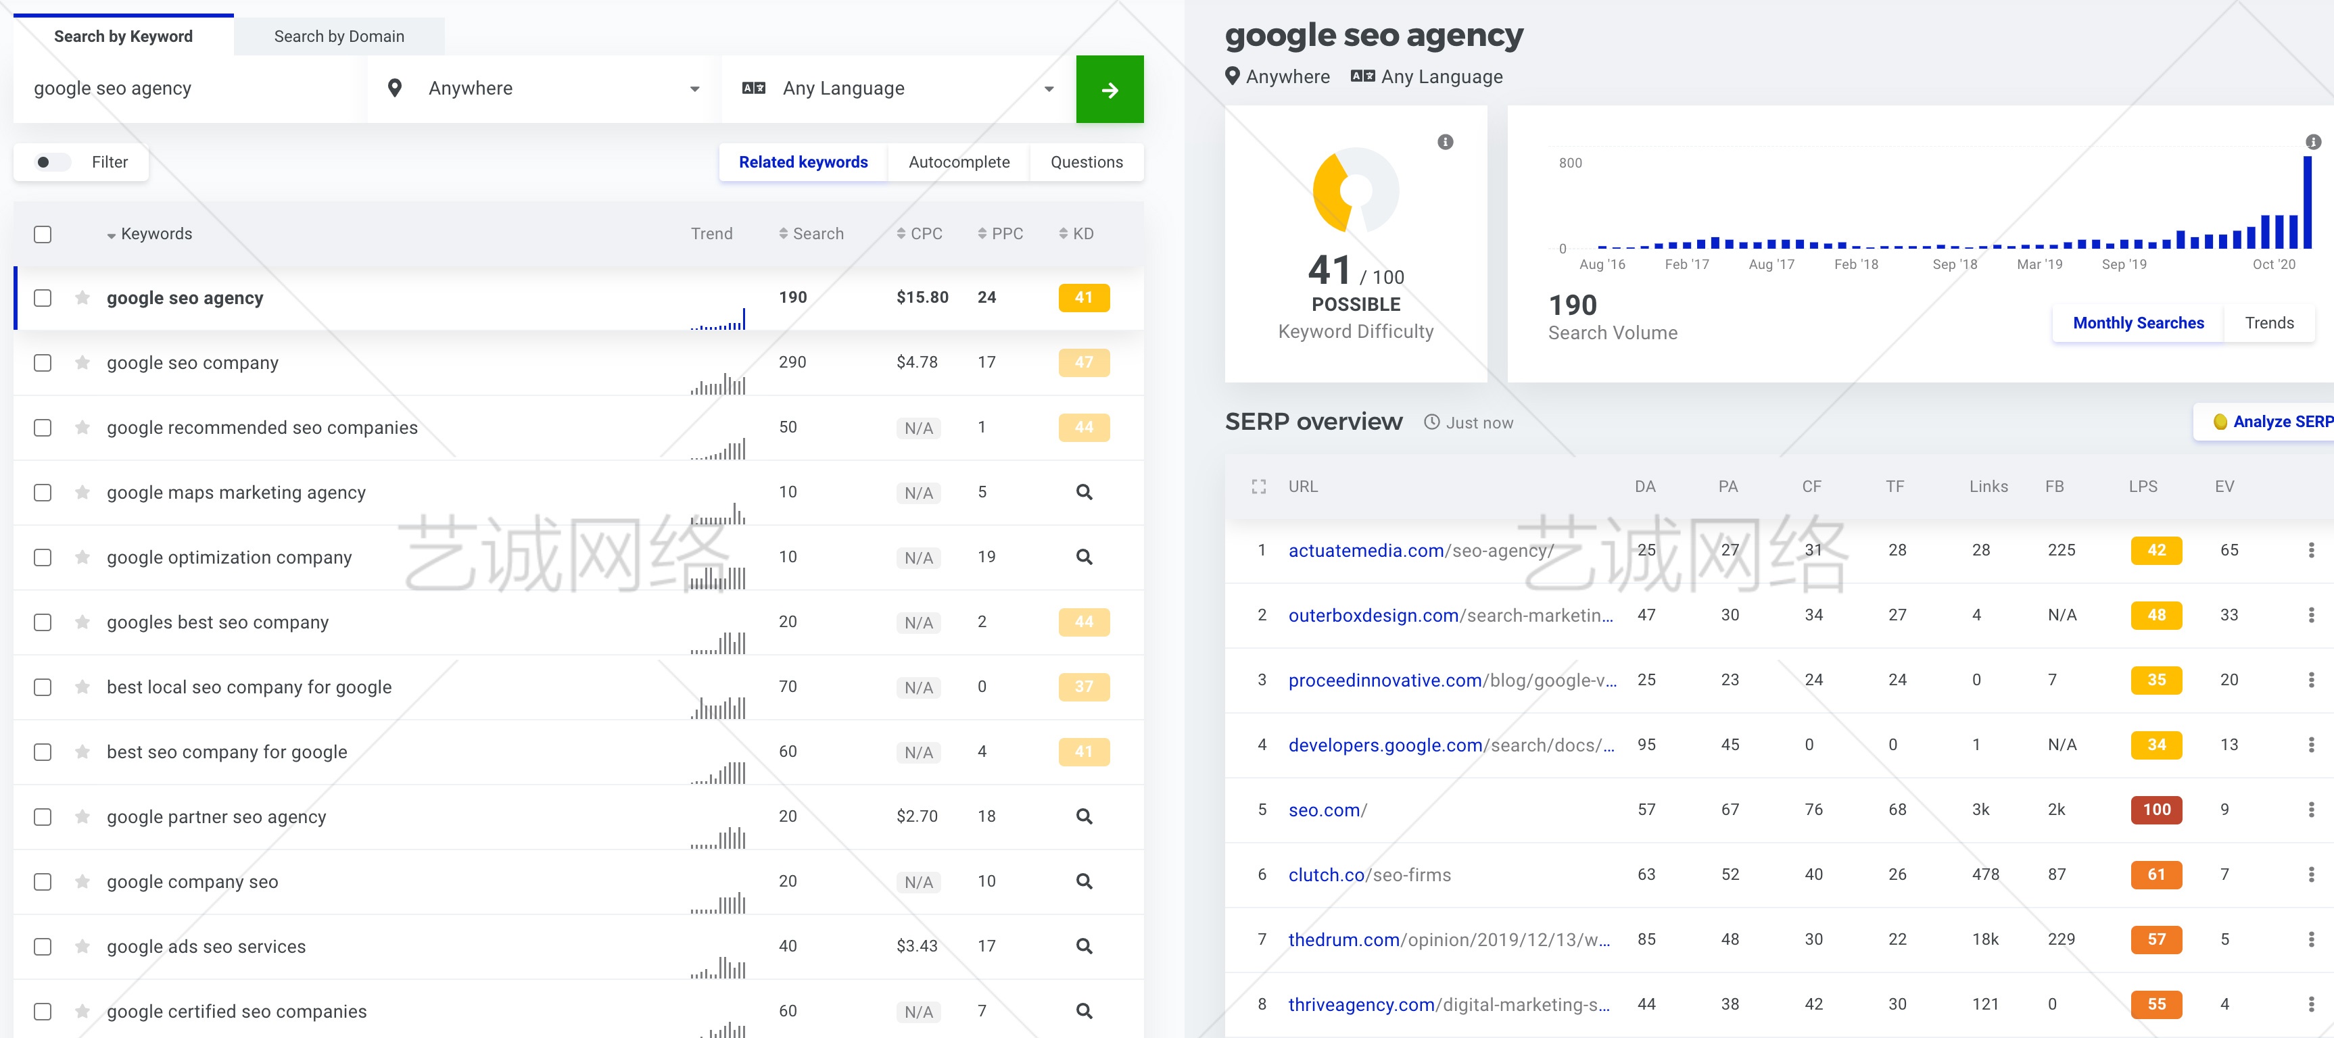
Task: Tick checkbox for best seo company for google
Action: (43, 753)
